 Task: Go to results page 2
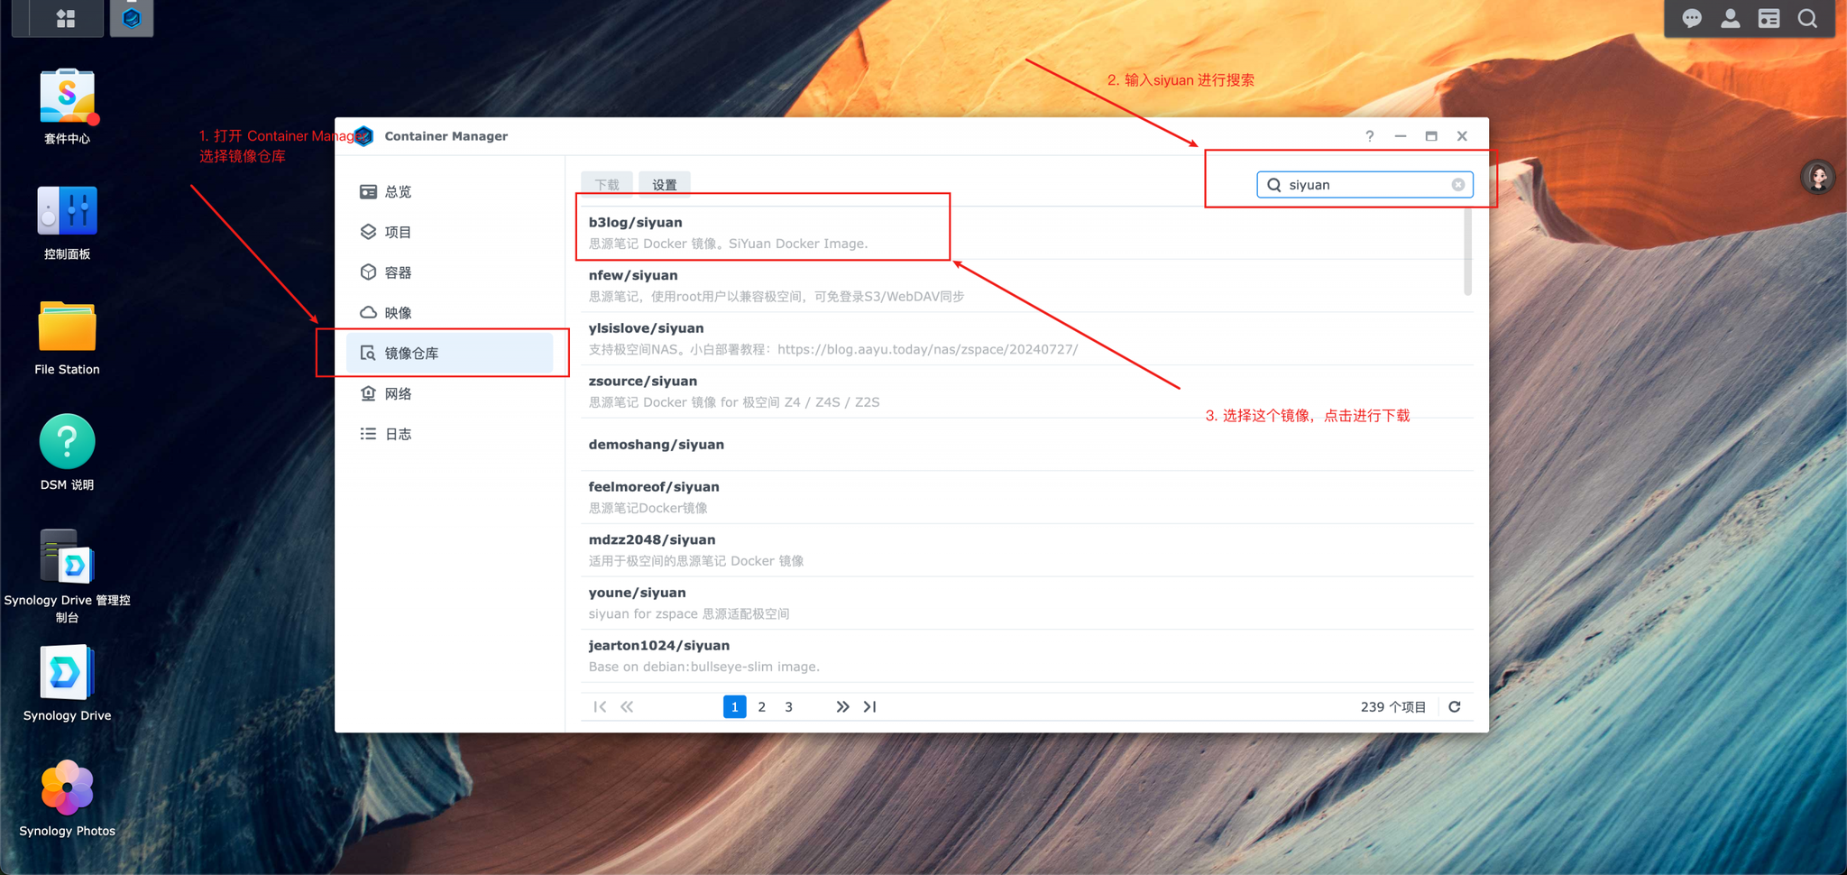762,707
